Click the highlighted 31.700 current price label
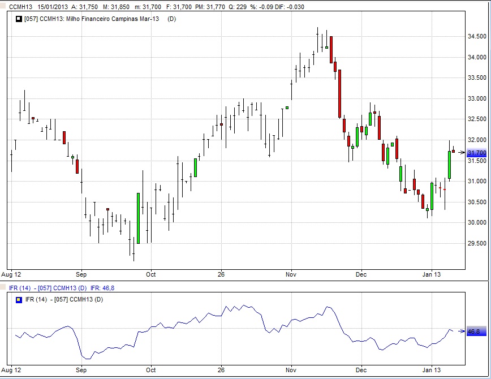Viewport: 491px width, 379px height. click(476, 153)
